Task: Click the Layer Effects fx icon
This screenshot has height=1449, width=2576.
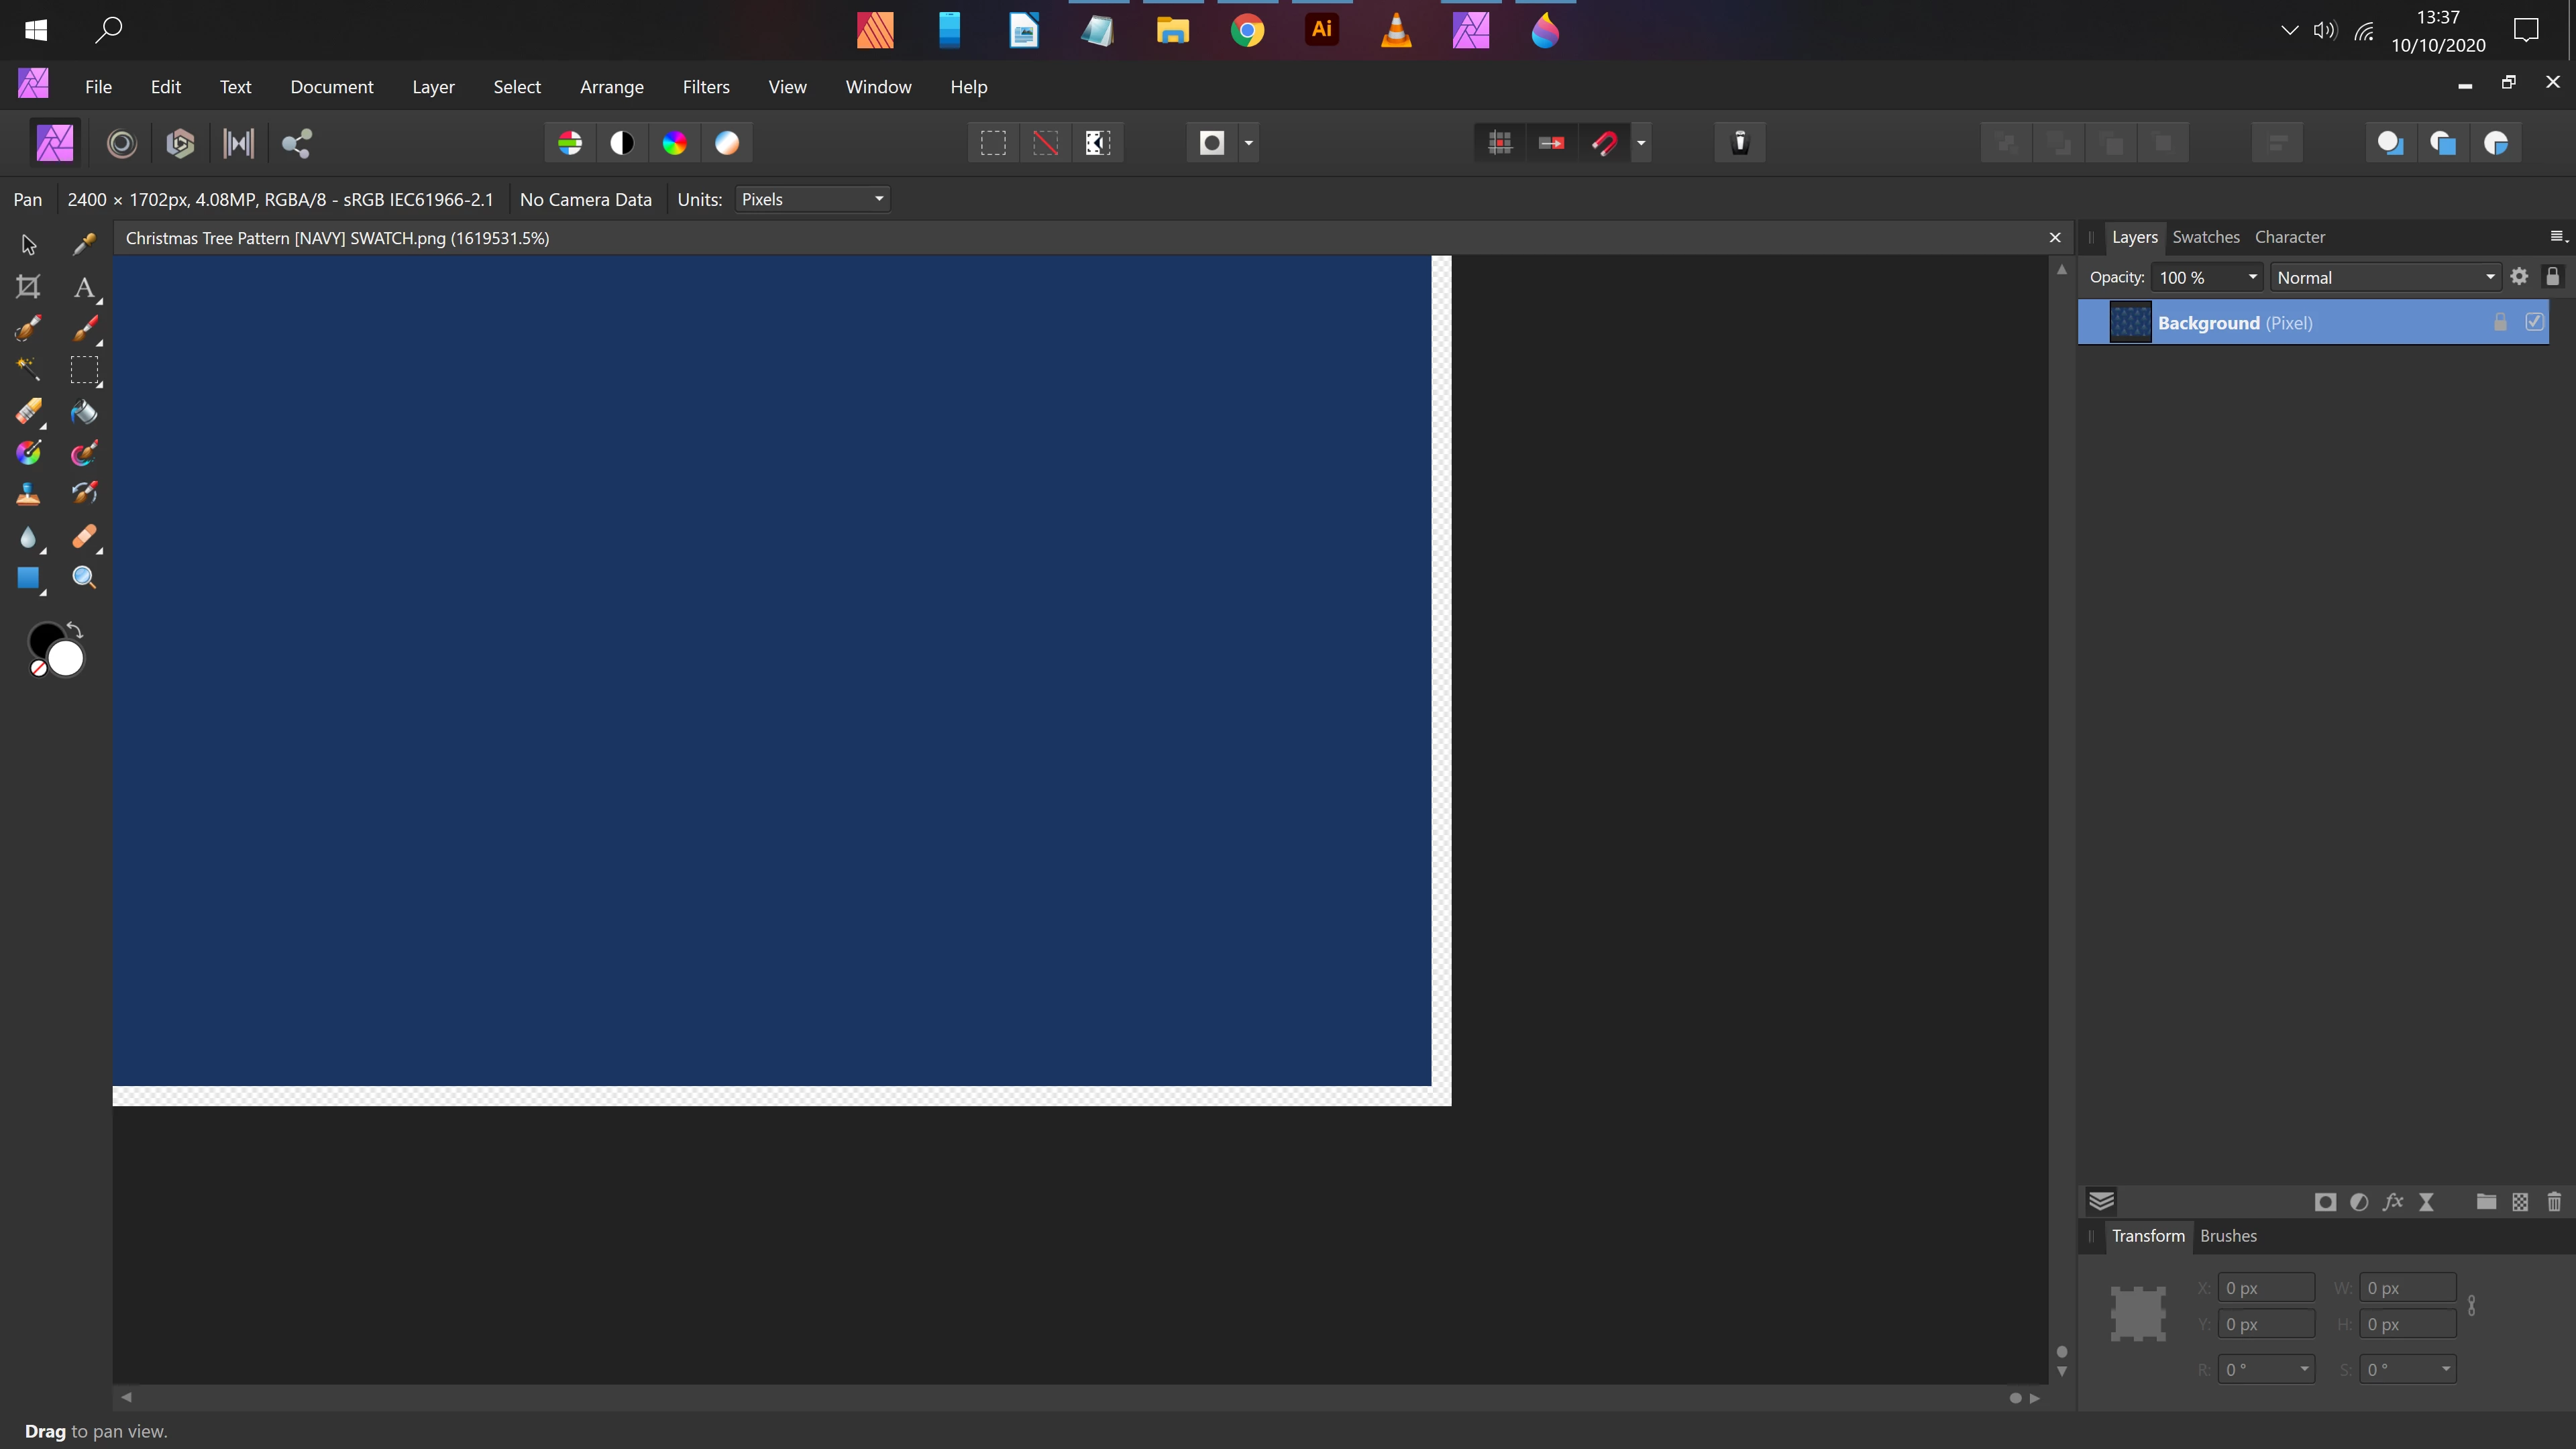Action: click(x=2392, y=1202)
